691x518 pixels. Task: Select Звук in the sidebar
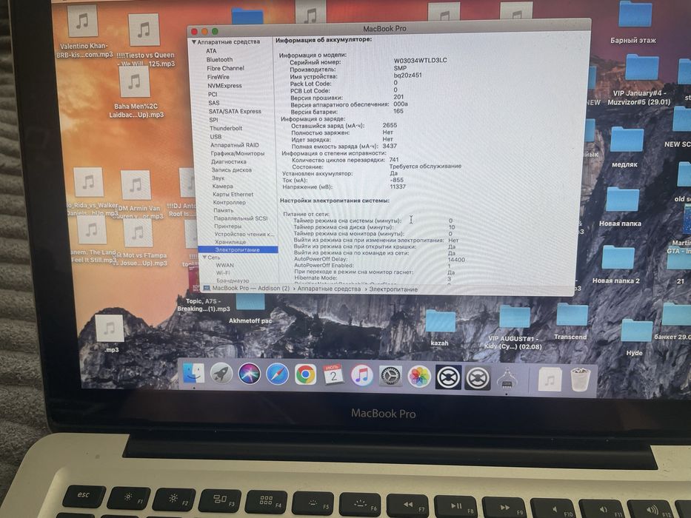(x=218, y=178)
